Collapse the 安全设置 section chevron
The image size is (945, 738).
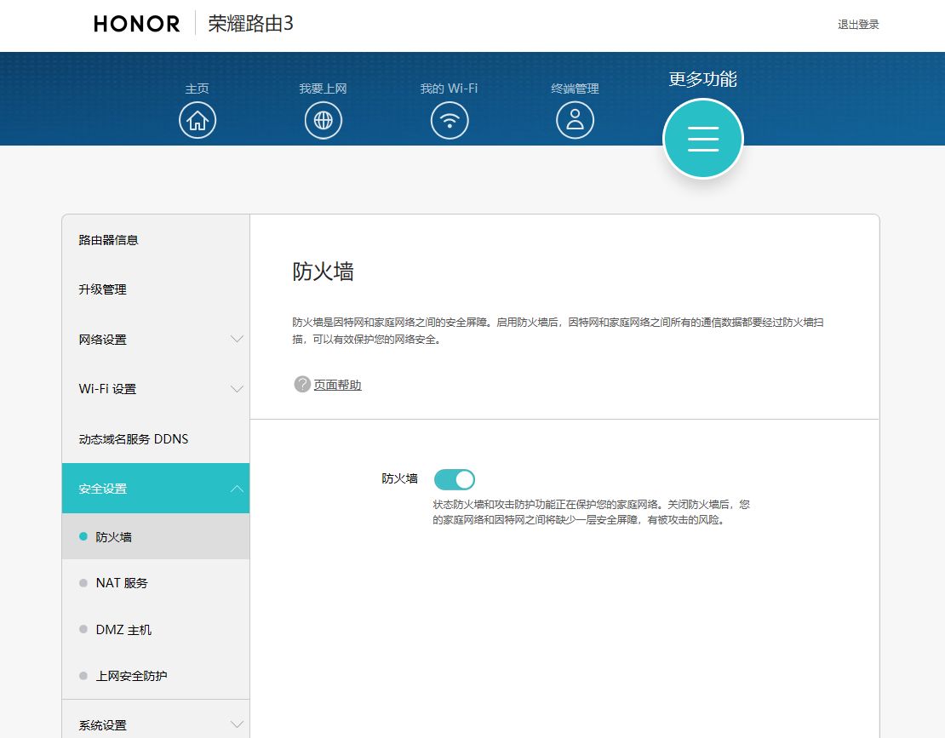pos(237,489)
